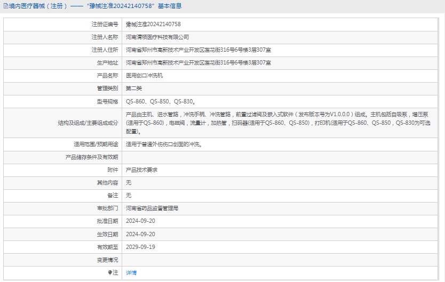Click the 产品储存条件及有效期 row label
445x282 pixels.
92,157
